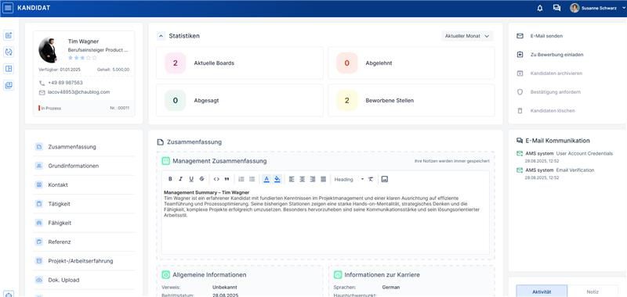Screen dimensions: 627x297
Task: Open the hamburger menu in header
Action: [8, 8]
